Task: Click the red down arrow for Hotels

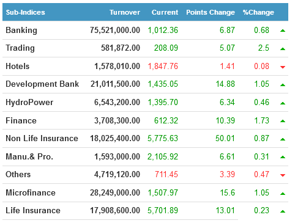Action: pyautogui.click(x=283, y=67)
